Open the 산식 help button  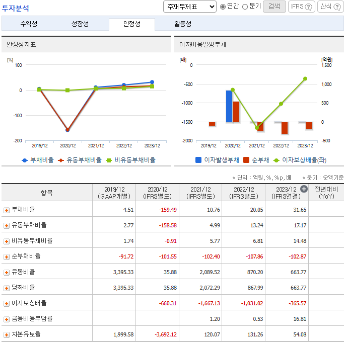pyautogui.click(x=330, y=7)
